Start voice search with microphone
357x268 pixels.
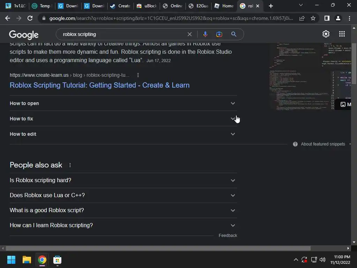point(205,34)
